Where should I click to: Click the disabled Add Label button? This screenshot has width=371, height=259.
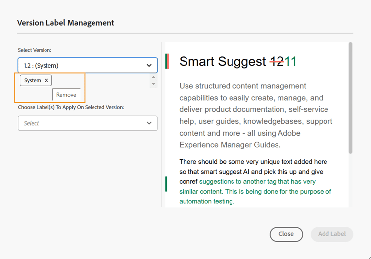coord(332,234)
